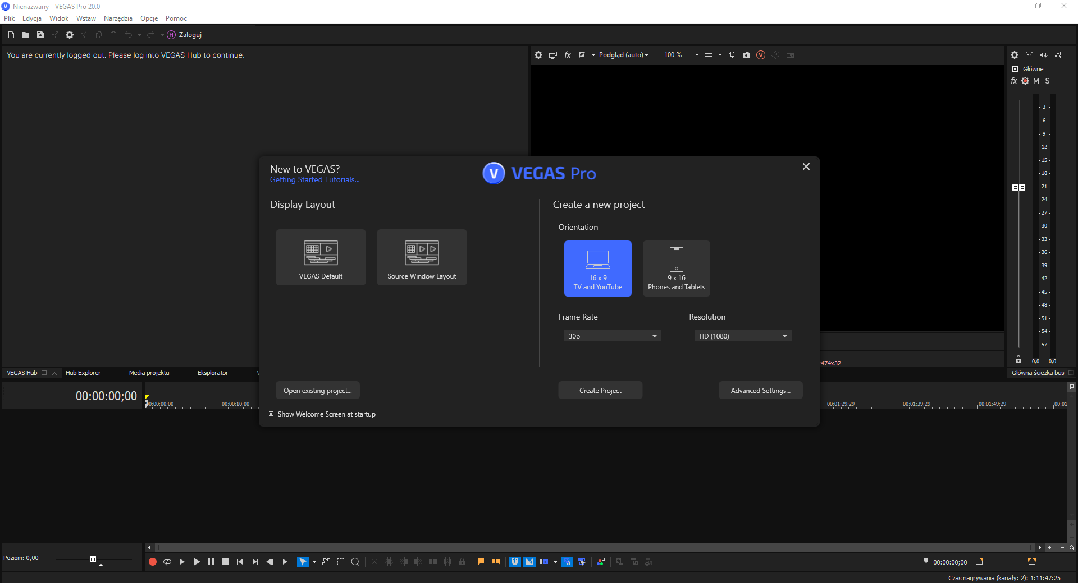Expand the edit tool dropdown arrow
The width and height of the screenshot is (1078, 583).
tap(314, 562)
